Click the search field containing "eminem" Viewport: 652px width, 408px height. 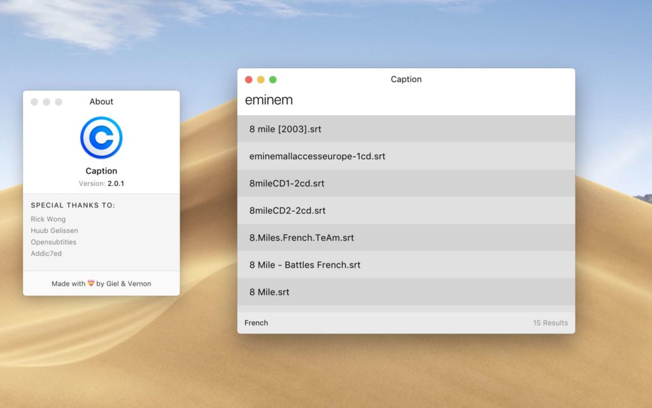(406, 100)
